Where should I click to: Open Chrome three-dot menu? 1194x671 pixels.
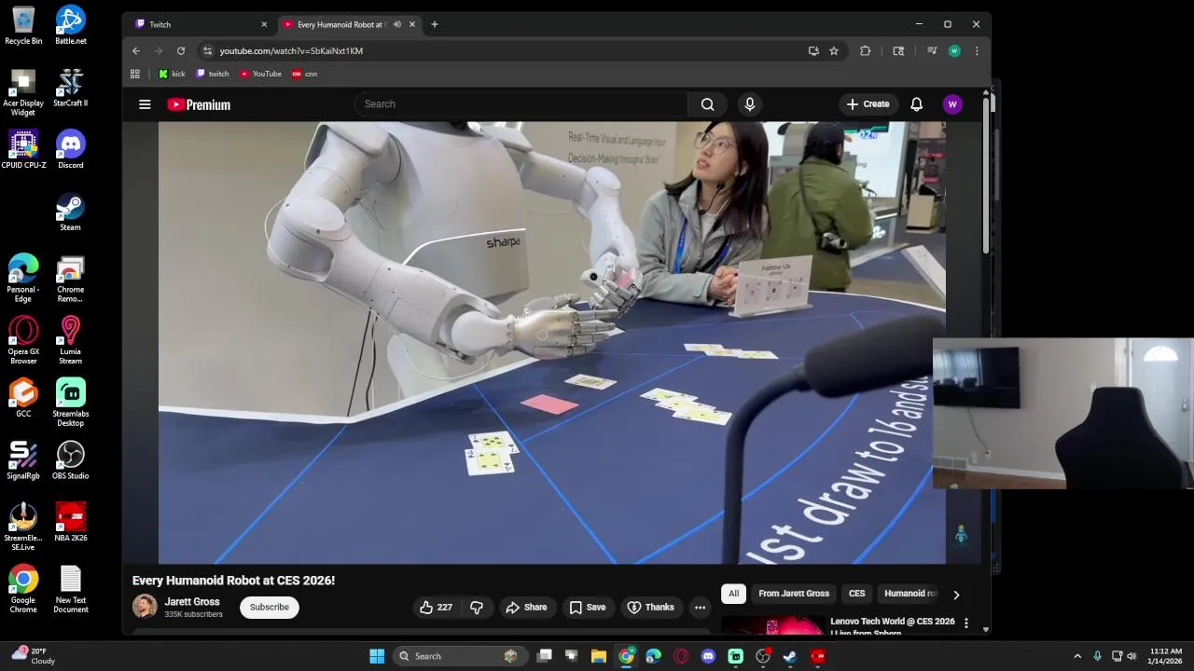click(x=977, y=51)
